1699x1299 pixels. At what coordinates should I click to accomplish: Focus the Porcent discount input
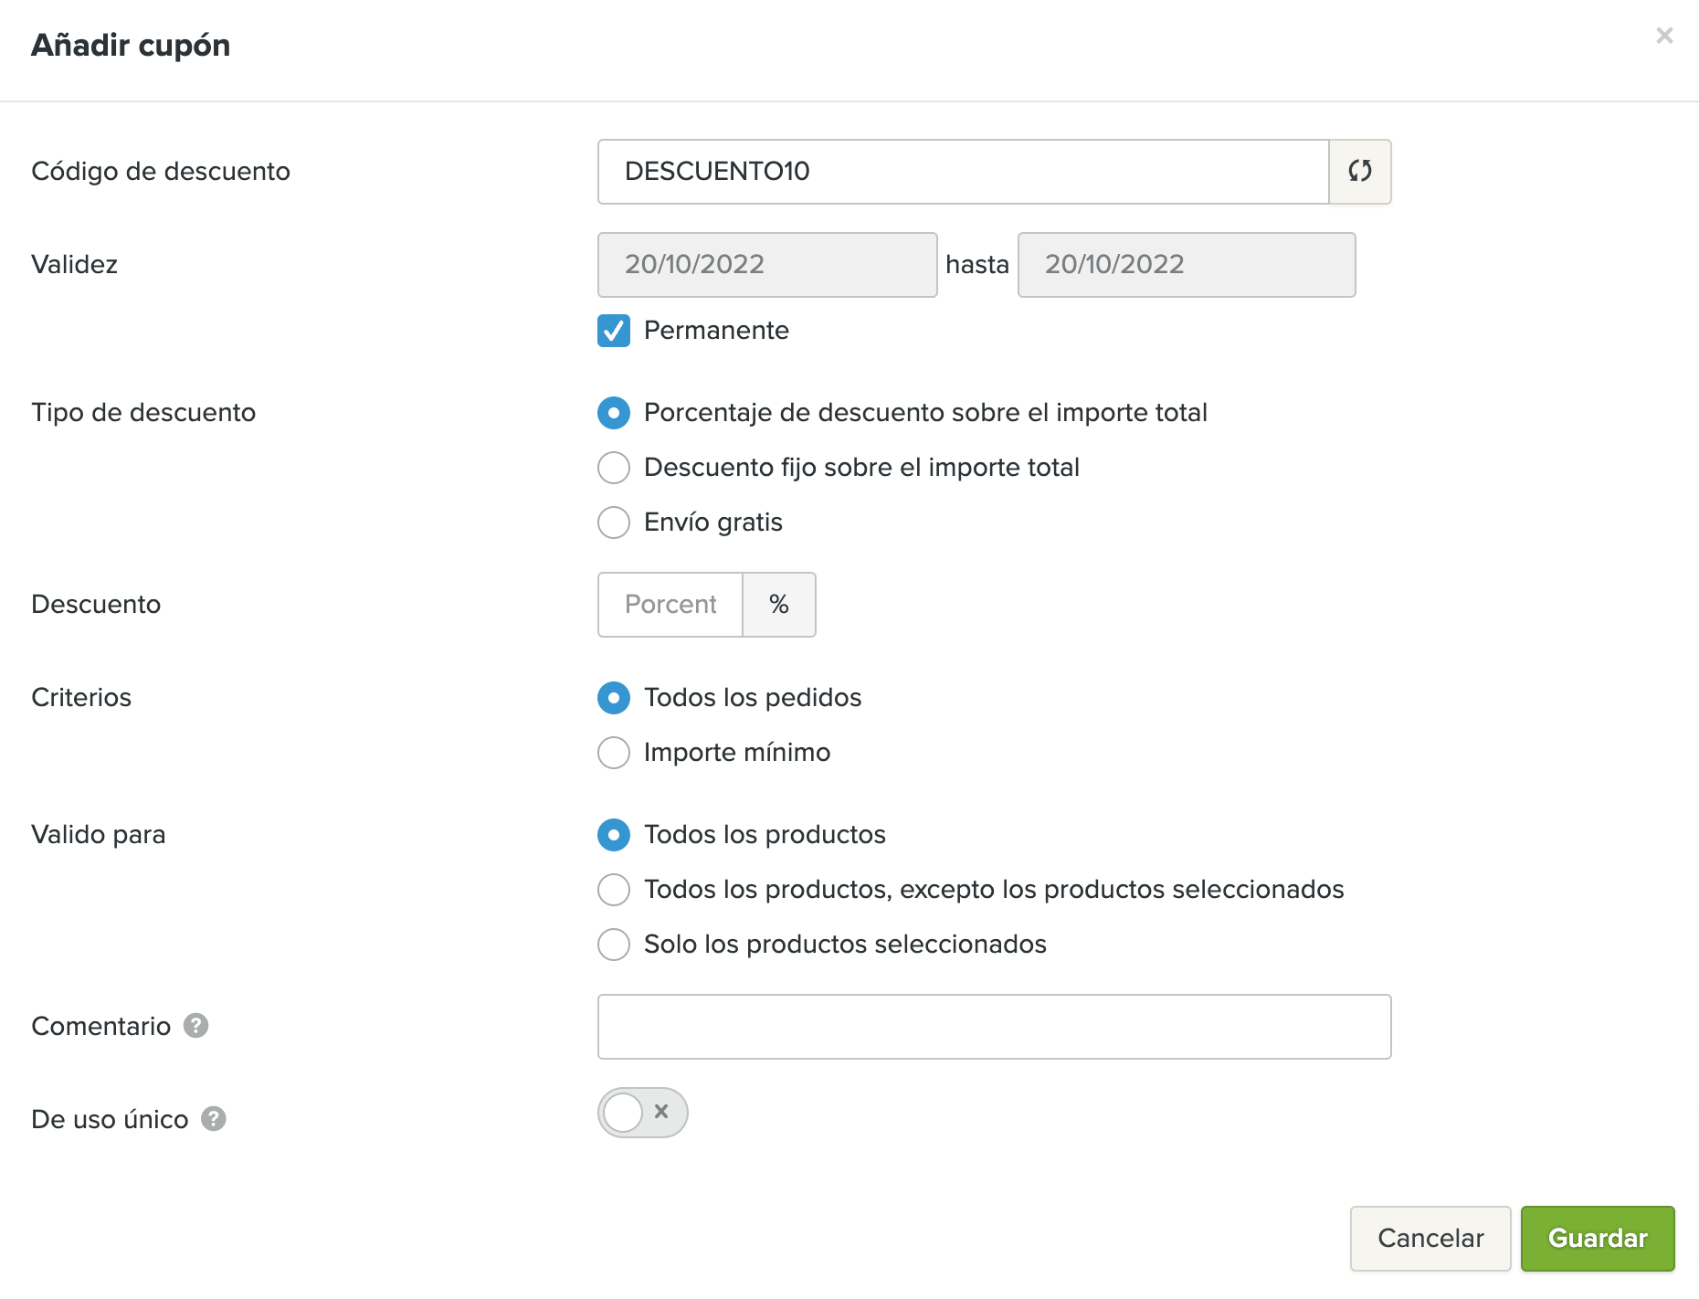point(670,605)
